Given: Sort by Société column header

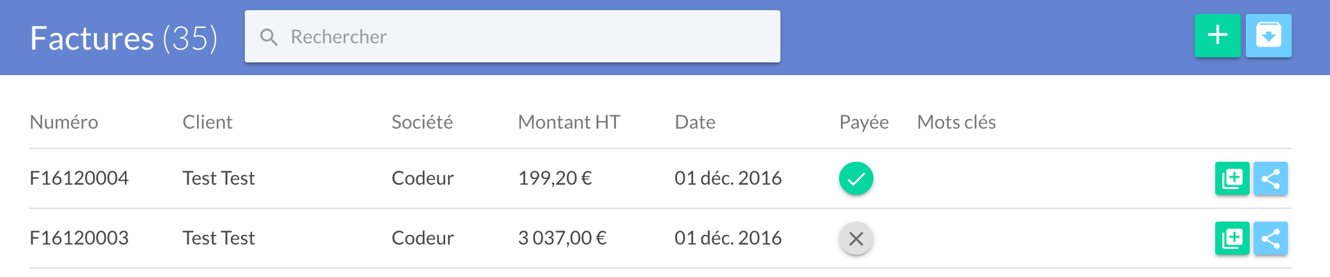Looking at the screenshot, I should click(422, 122).
